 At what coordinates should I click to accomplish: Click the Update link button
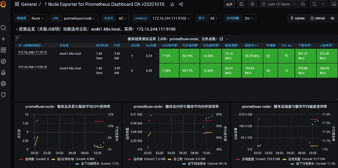click(x=297, y=18)
